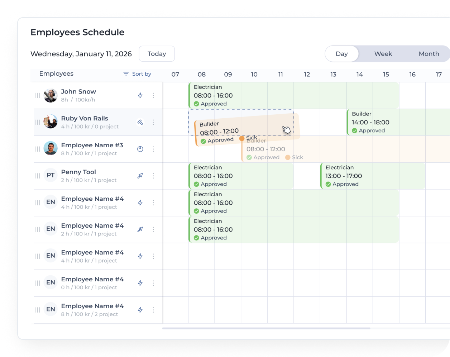Click the clock icon for Employee Name #3
450x357 pixels.
(140, 149)
